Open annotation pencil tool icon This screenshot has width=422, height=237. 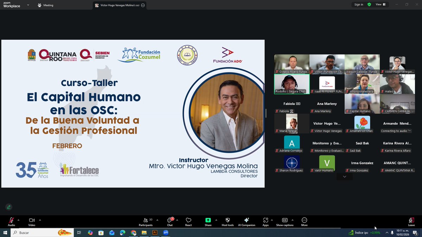(x=9, y=207)
